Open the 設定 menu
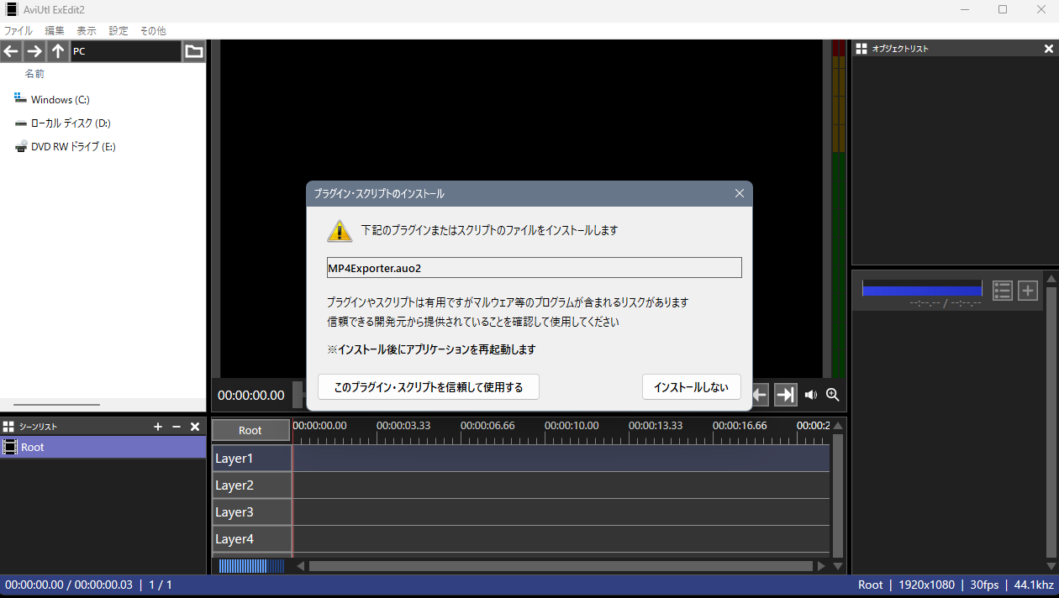 pyautogui.click(x=119, y=30)
